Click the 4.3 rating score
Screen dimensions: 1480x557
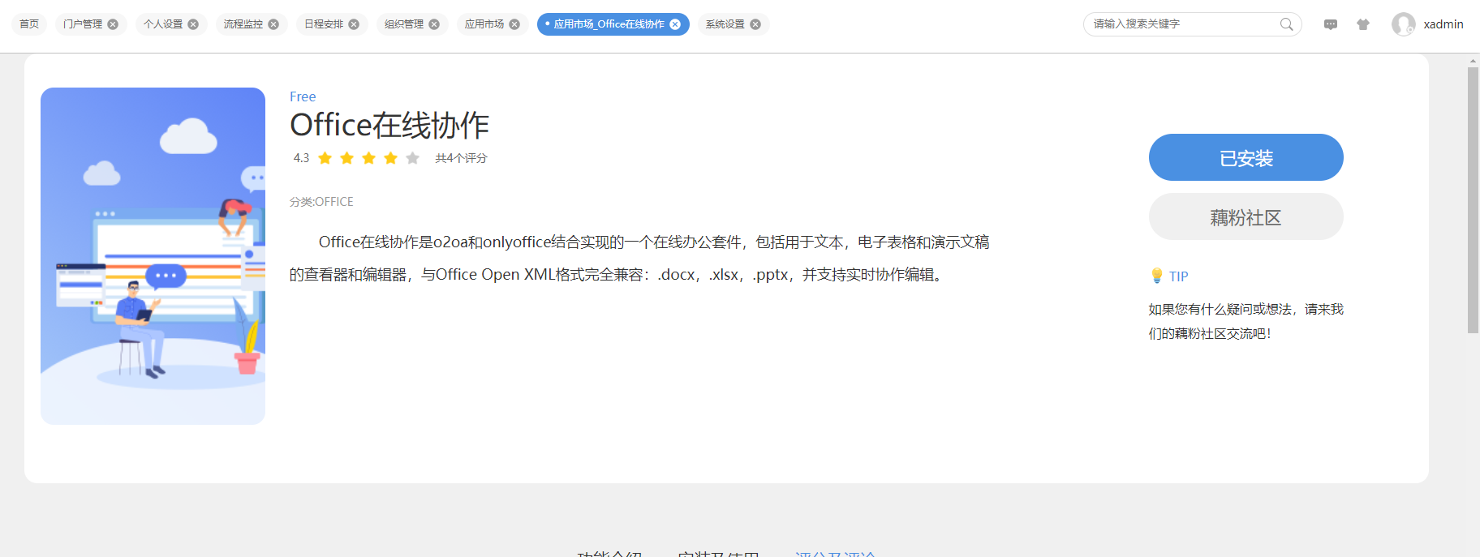click(301, 158)
